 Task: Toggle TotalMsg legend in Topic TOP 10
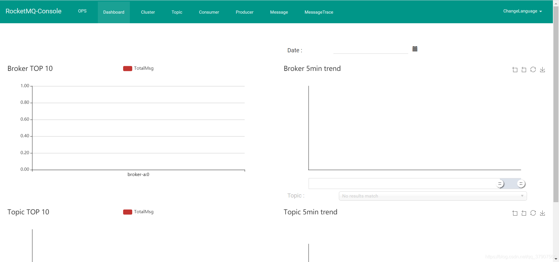tap(138, 212)
